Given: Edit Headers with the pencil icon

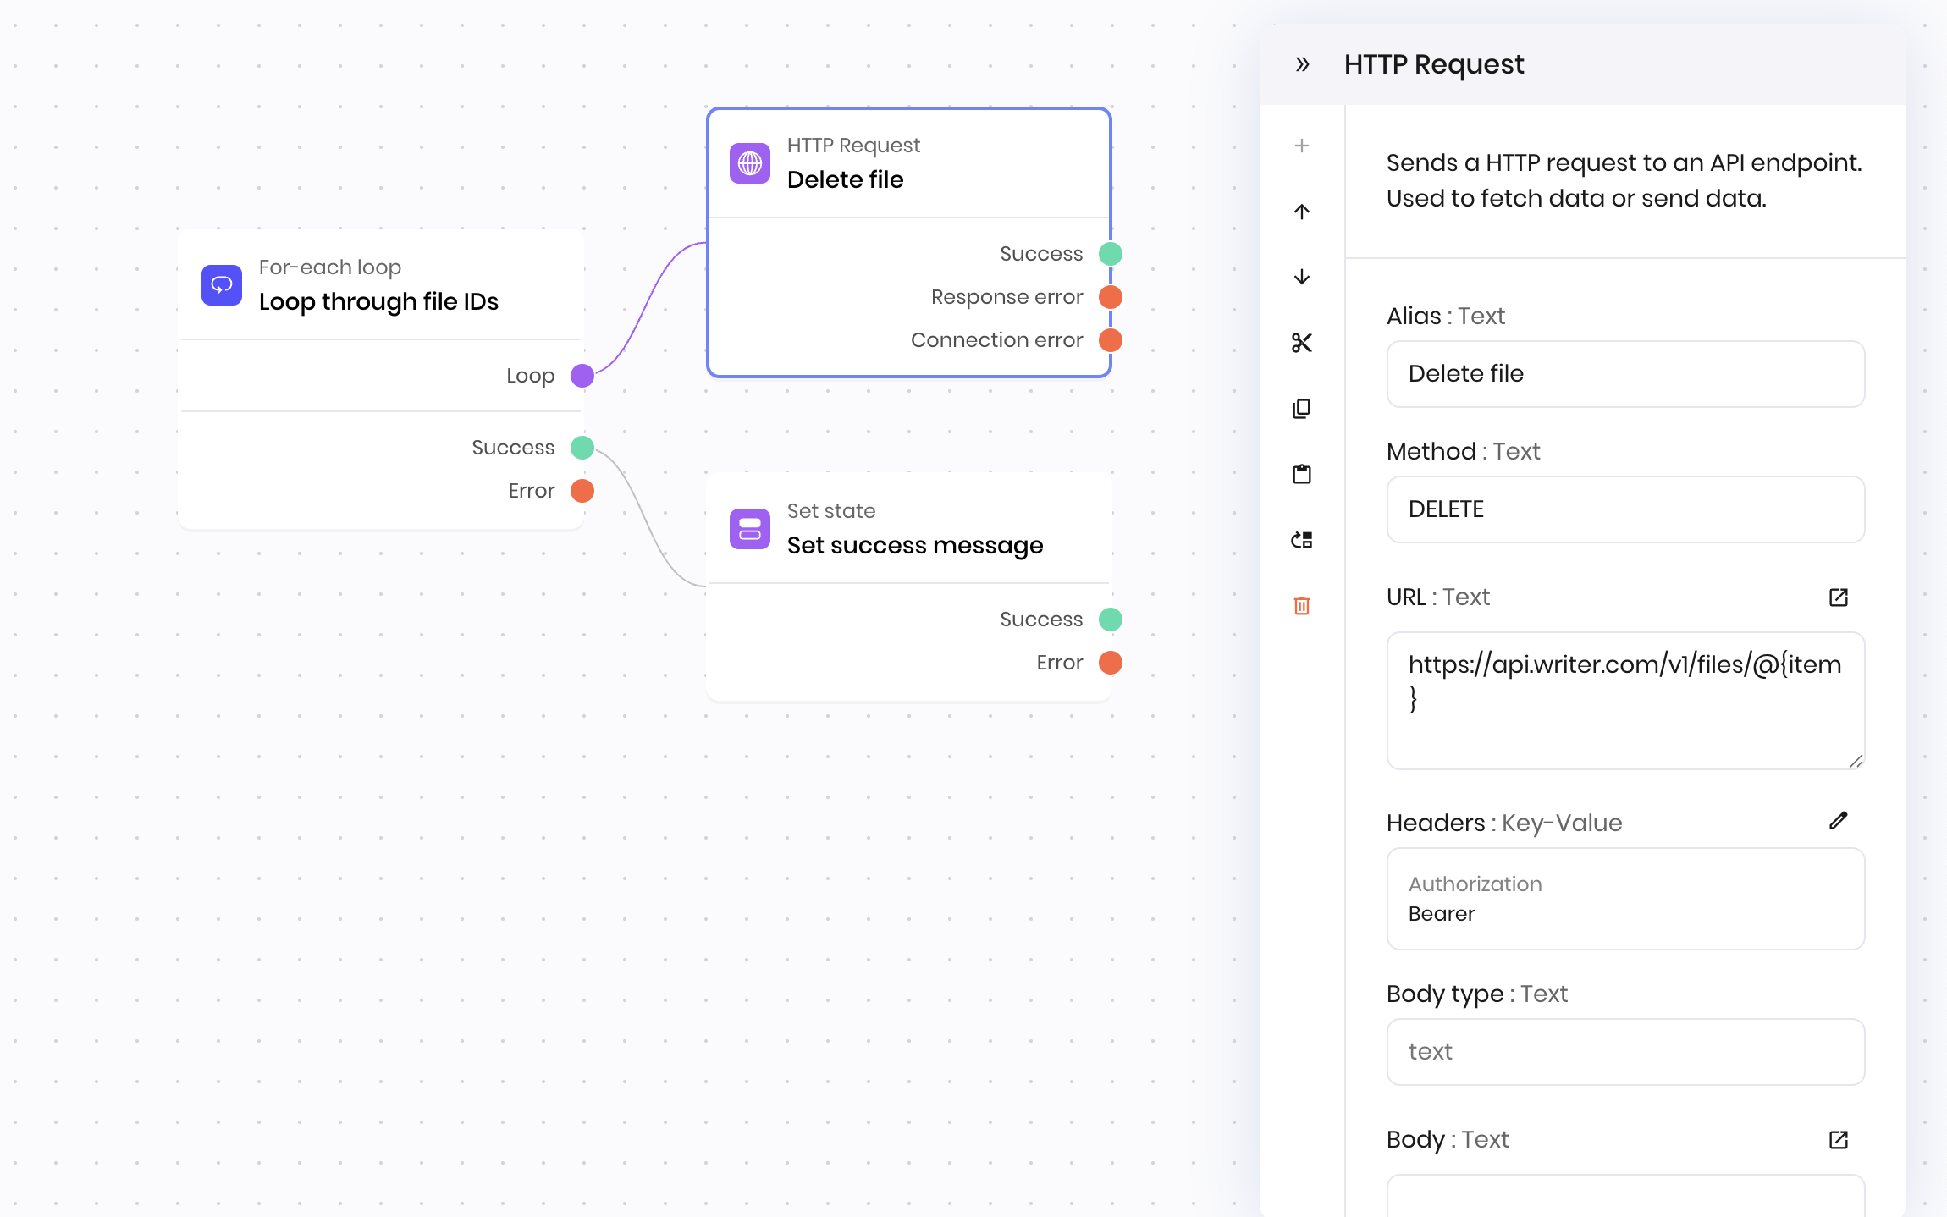Looking at the screenshot, I should (1838, 820).
